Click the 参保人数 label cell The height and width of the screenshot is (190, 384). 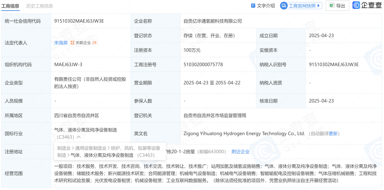point(155,101)
